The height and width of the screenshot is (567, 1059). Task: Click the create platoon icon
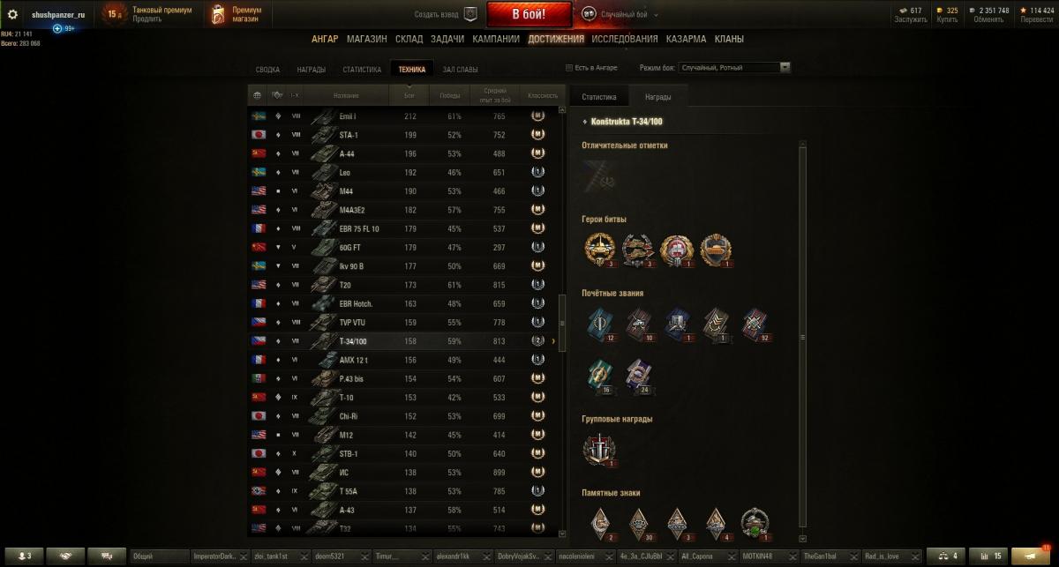[x=470, y=14]
